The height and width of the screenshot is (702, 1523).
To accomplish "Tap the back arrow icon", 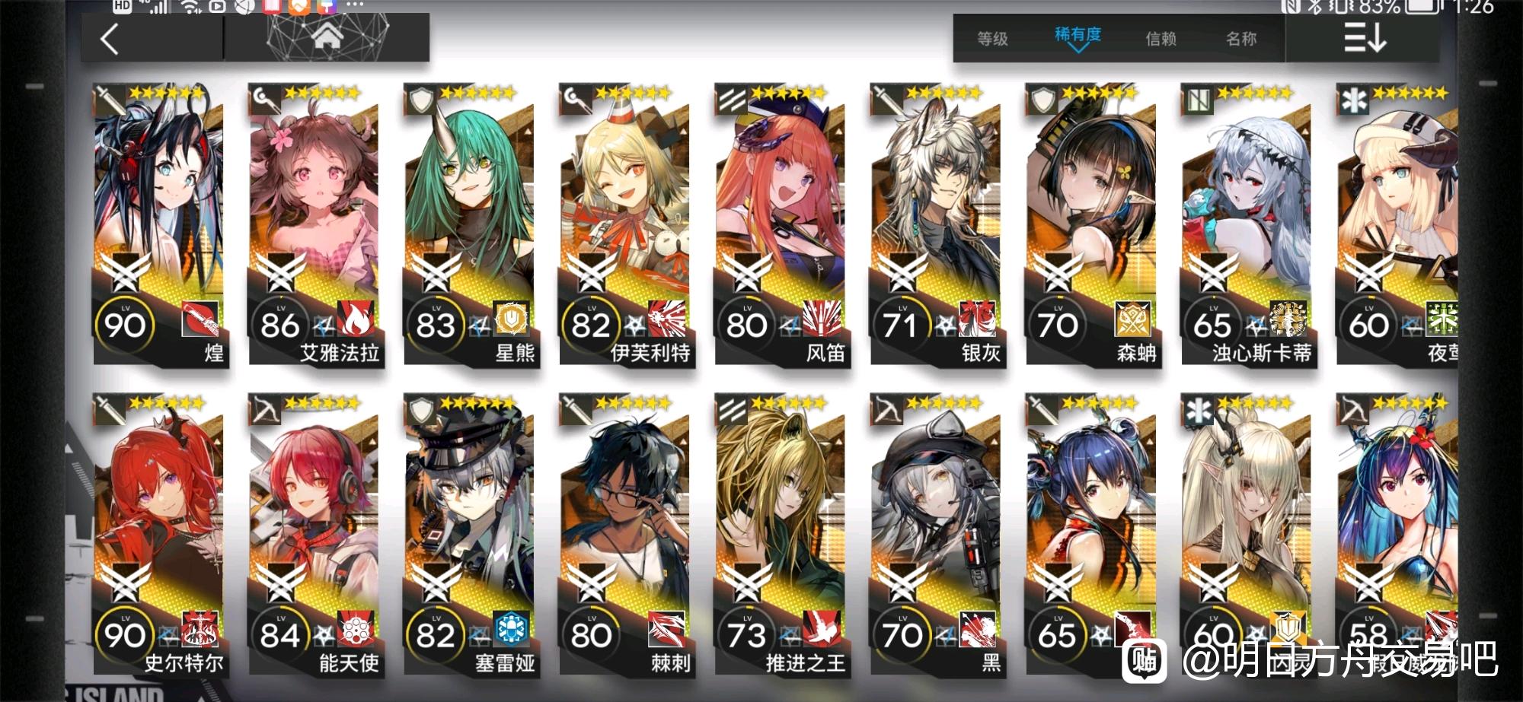I will pyautogui.click(x=110, y=39).
